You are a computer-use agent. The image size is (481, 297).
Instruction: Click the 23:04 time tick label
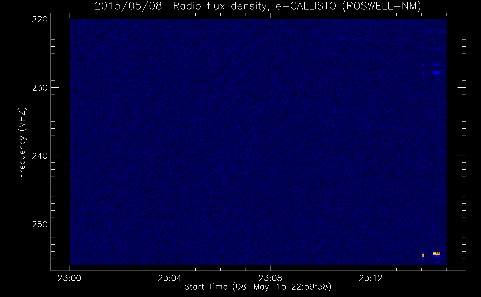click(x=170, y=278)
